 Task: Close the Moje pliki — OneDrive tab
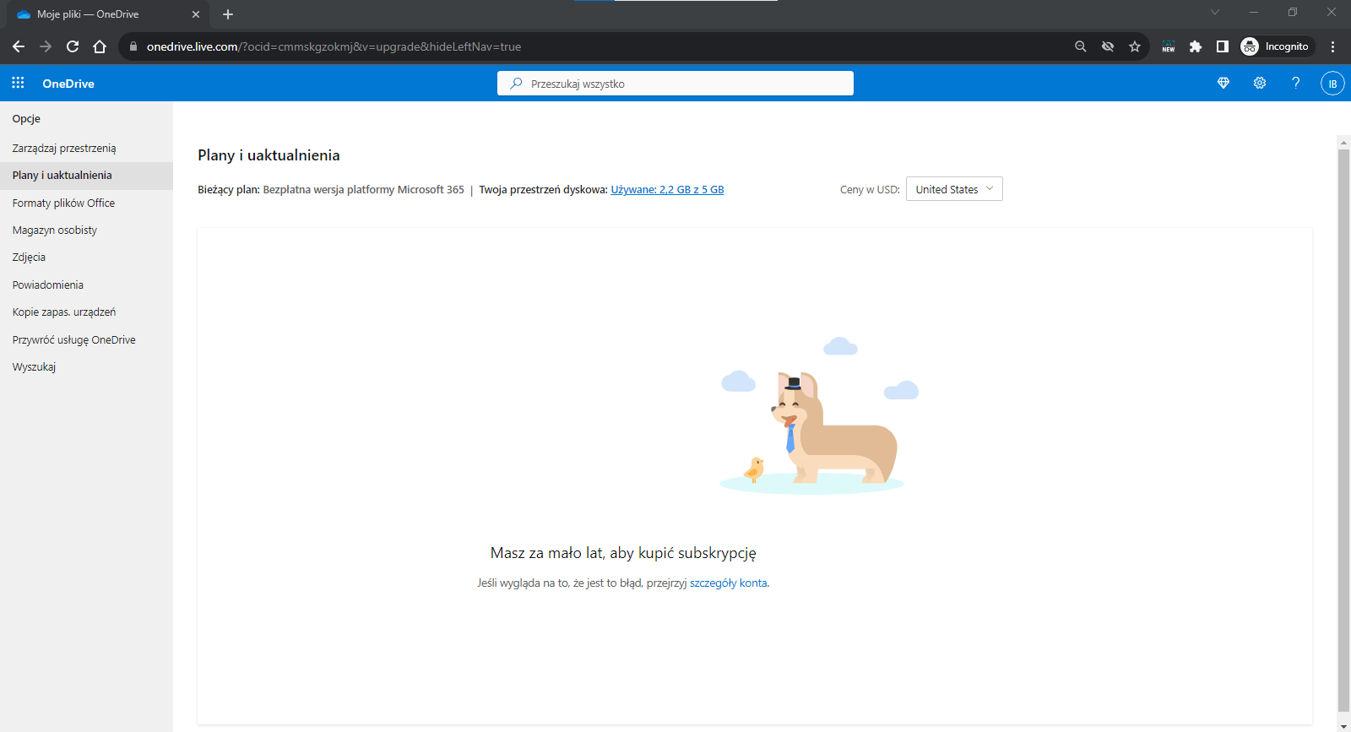(x=196, y=14)
